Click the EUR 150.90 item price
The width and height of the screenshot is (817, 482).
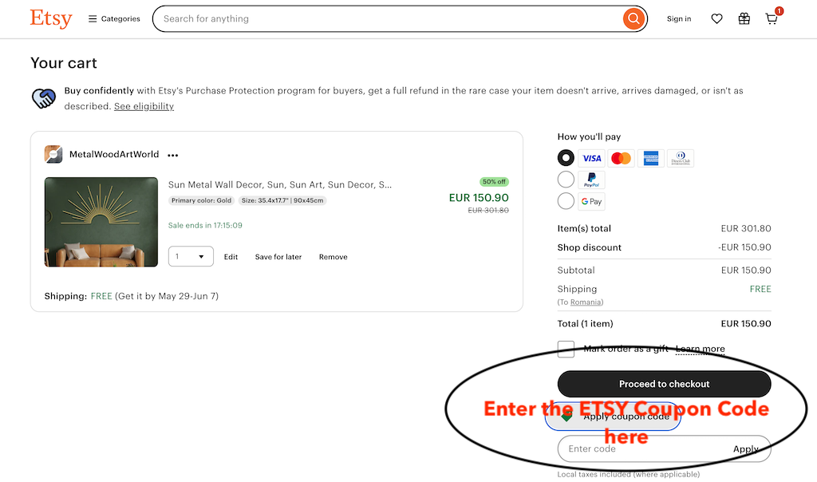479,197
